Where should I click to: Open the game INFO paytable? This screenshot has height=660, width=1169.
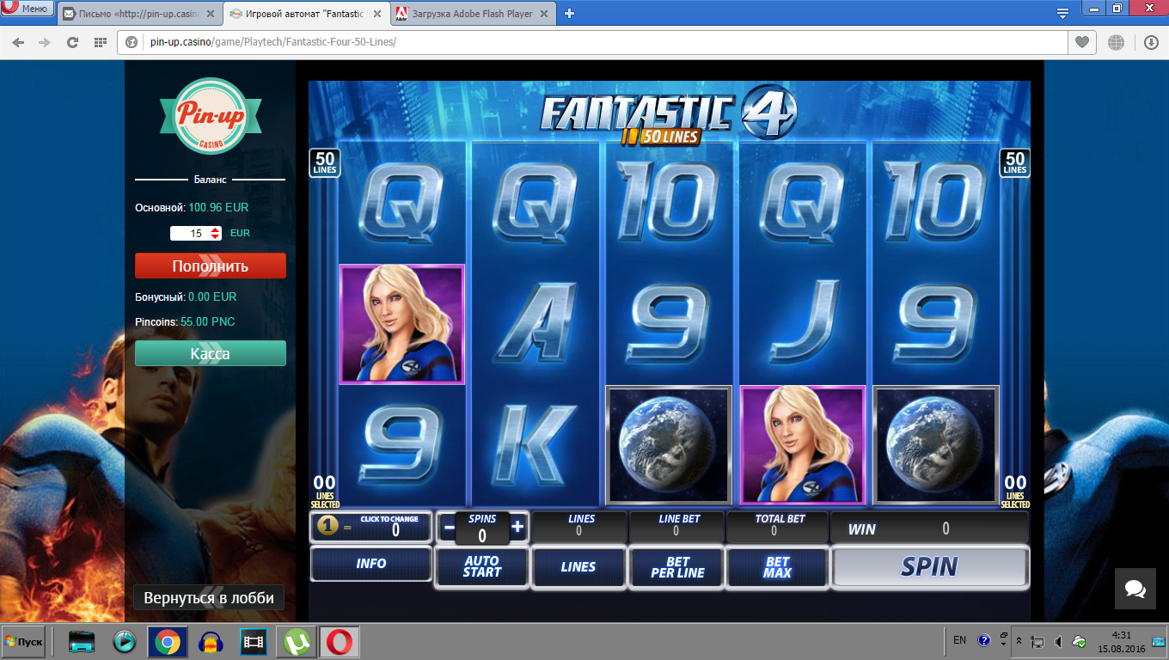point(371,564)
